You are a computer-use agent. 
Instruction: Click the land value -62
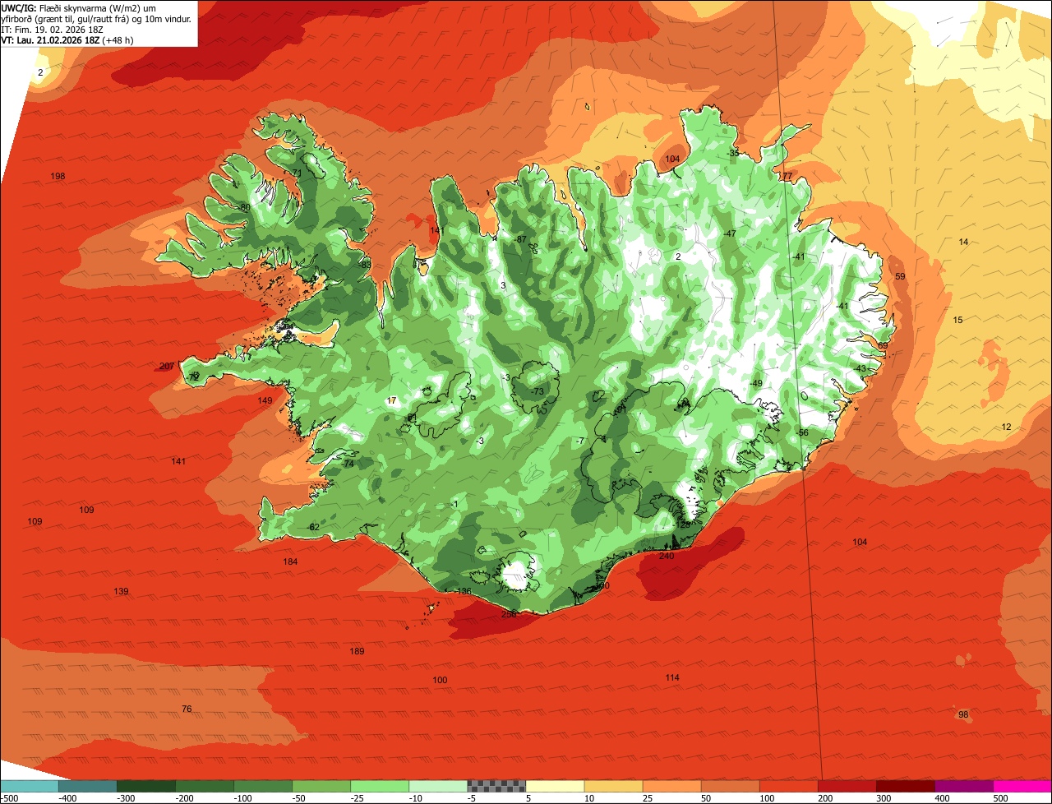[x=312, y=528]
